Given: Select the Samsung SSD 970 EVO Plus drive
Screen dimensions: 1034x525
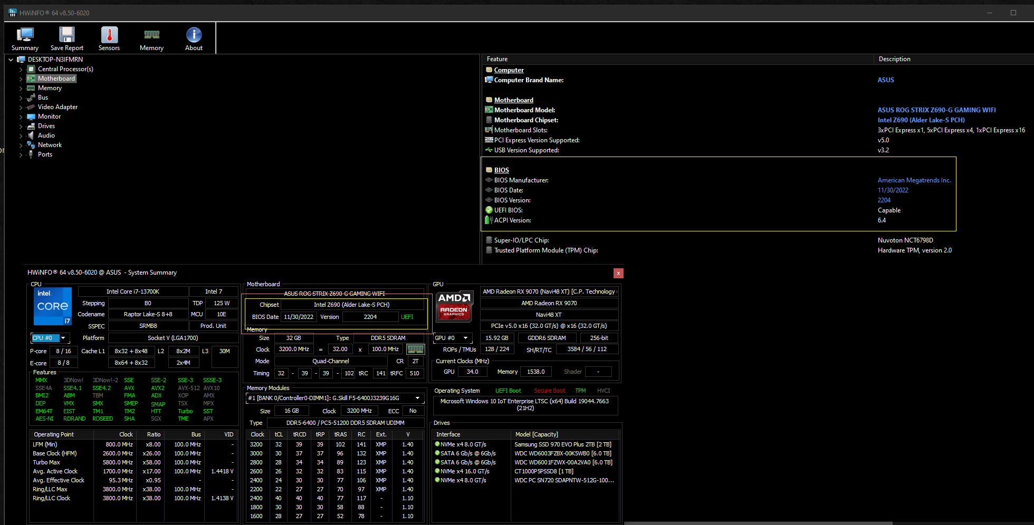Looking at the screenshot, I should coord(526,444).
